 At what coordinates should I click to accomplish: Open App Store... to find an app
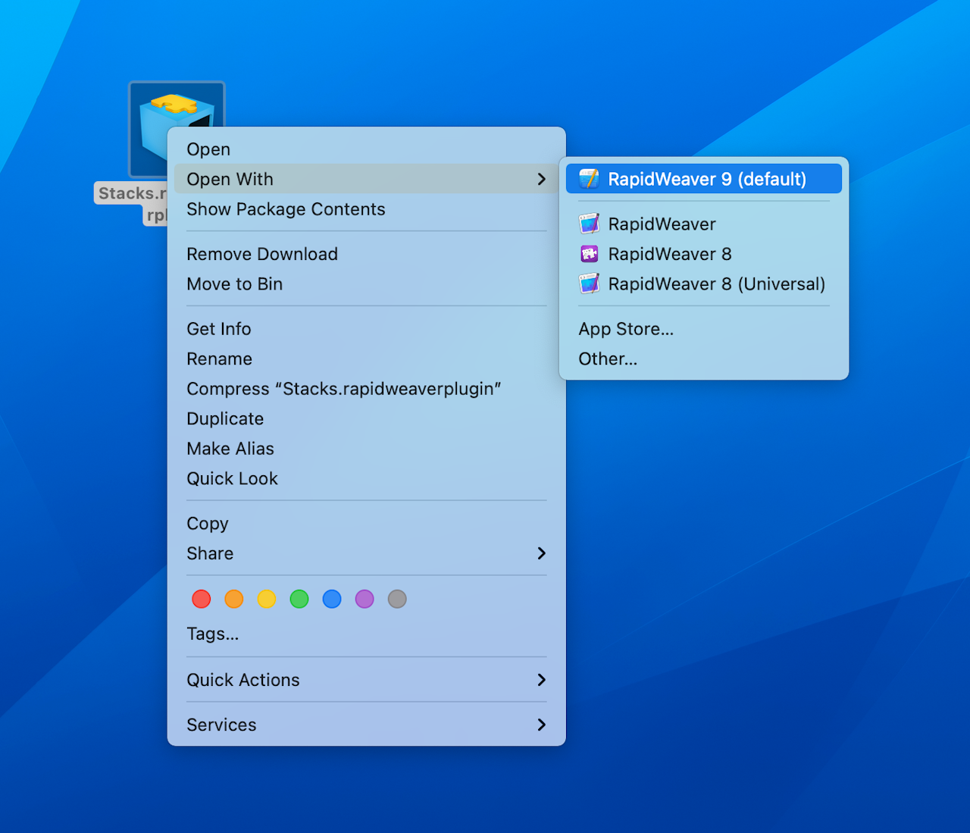pyautogui.click(x=626, y=328)
